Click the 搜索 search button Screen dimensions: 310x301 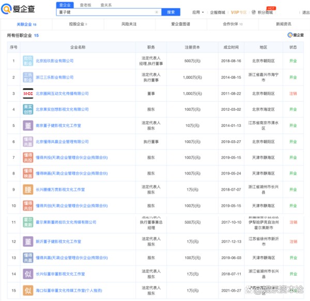point(171,12)
